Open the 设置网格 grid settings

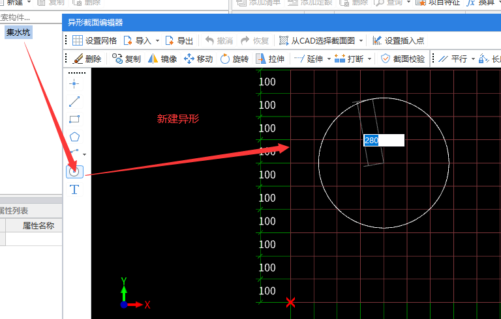[x=95, y=40]
